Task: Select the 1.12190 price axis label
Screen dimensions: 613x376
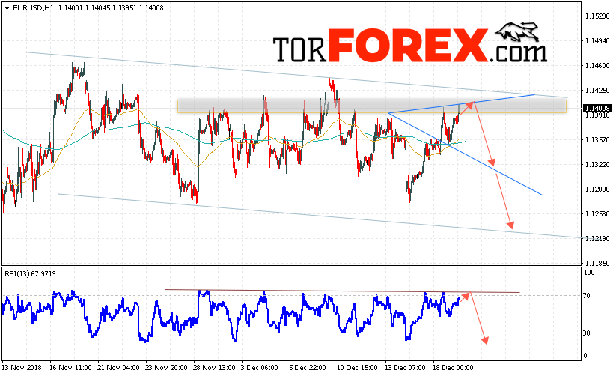Action: tap(598, 239)
